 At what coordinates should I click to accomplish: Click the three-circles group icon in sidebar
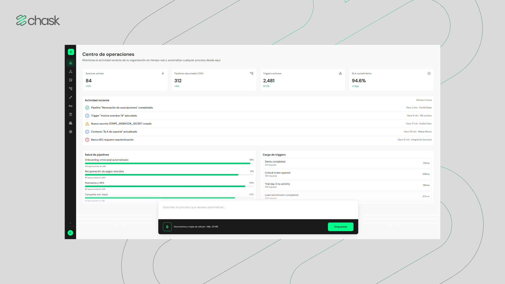pos(70,71)
